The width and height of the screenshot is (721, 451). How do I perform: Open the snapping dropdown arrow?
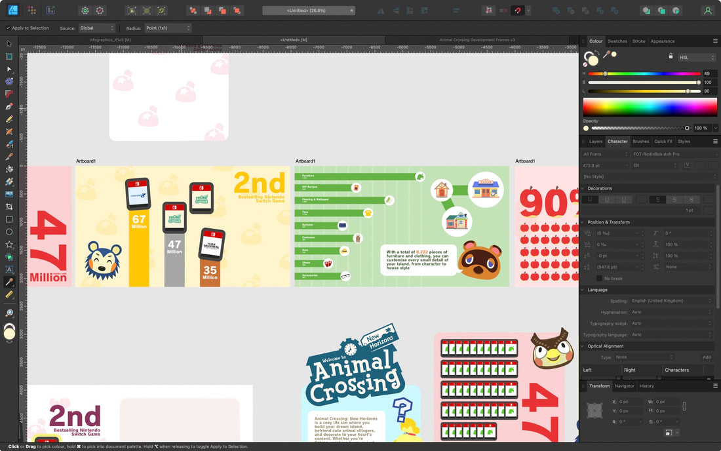528,10
